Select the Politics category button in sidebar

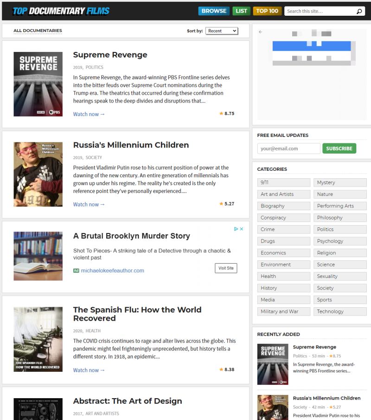tap(340, 230)
